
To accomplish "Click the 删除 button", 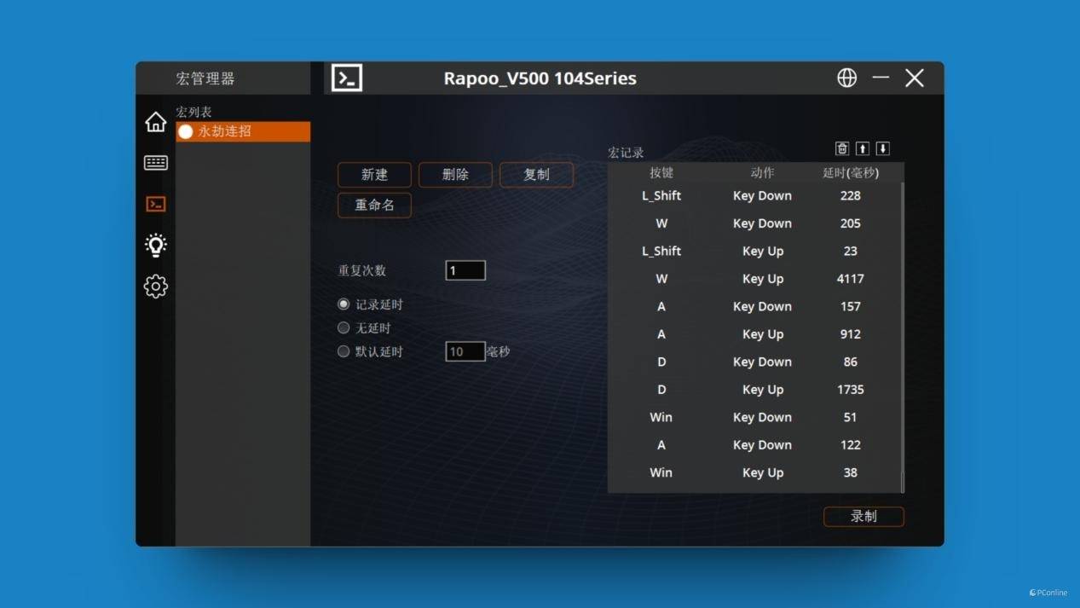I will (x=455, y=175).
